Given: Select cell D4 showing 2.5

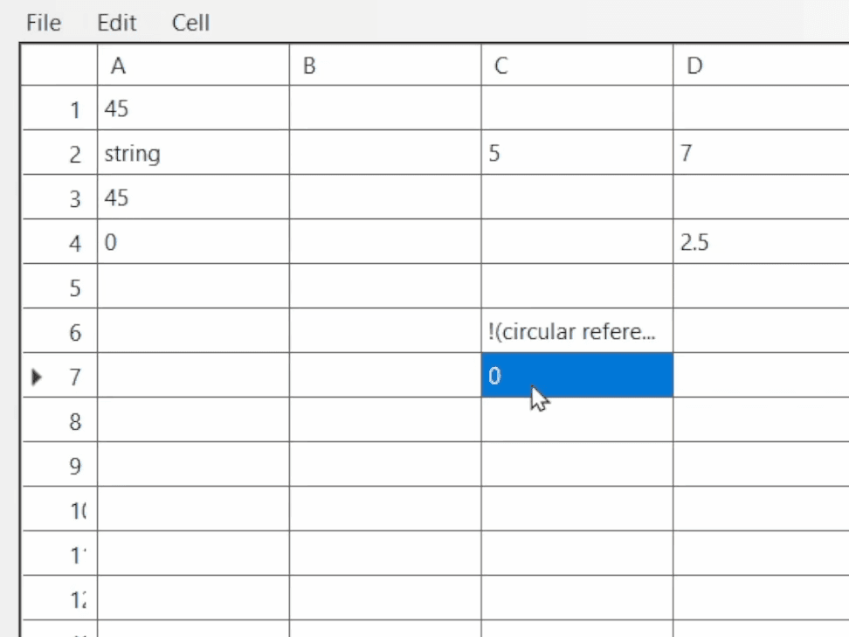Looking at the screenshot, I should point(762,241).
